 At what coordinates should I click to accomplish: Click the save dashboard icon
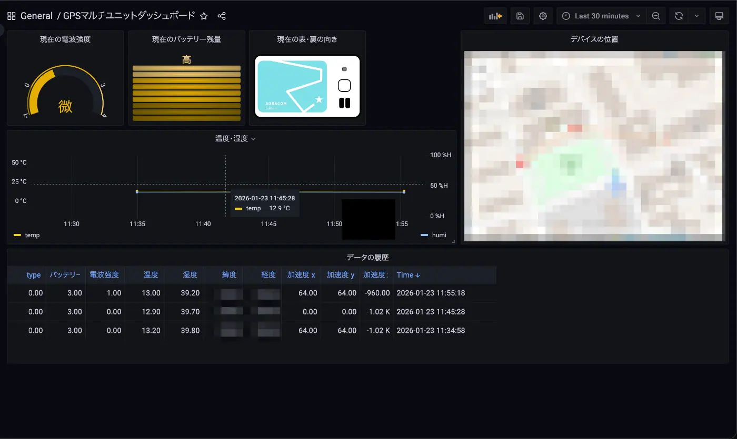tap(520, 16)
